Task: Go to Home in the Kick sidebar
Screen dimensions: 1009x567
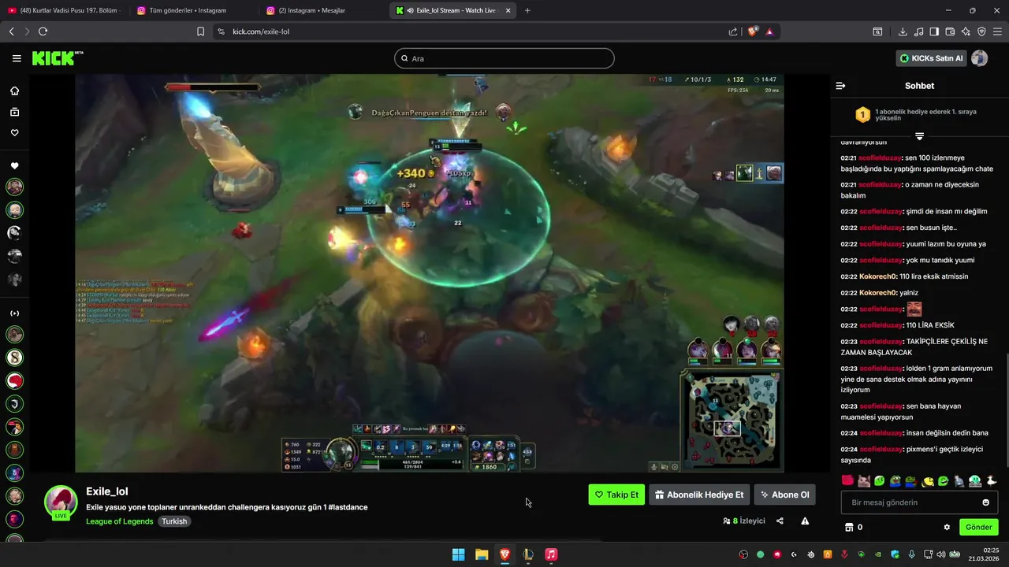Action: tap(14, 91)
